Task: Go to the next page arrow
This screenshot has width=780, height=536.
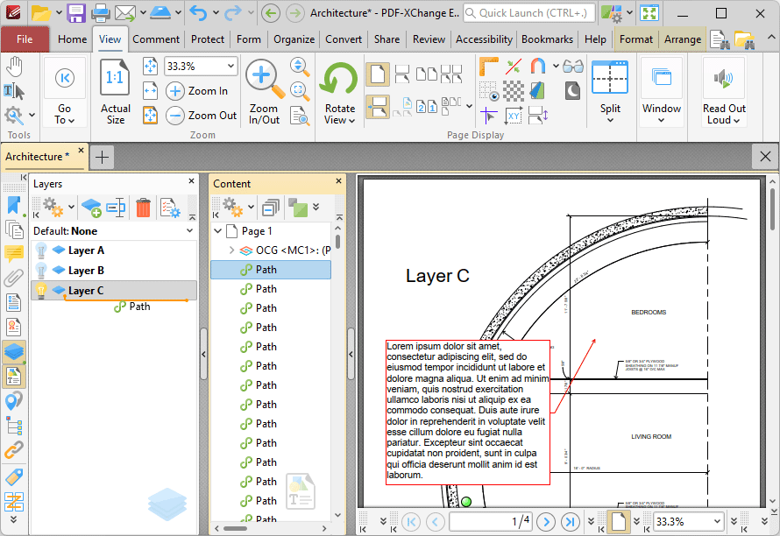Action: click(x=546, y=522)
